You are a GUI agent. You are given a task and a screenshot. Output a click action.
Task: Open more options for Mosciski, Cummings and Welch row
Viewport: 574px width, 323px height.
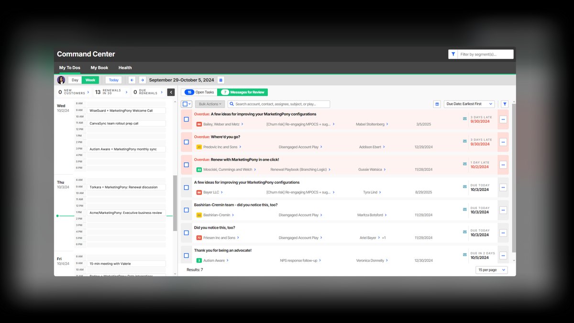(503, 165)
